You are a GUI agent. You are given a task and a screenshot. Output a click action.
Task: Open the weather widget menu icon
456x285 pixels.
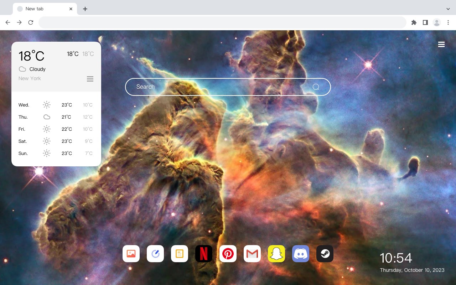point(90,79)
